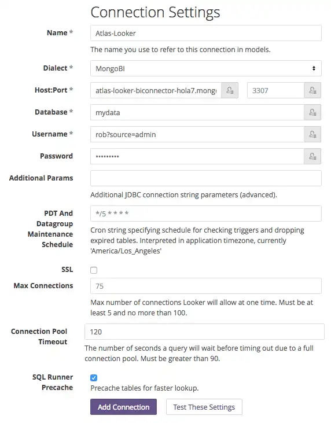Click the Password input field
Screen dimensions: 331x423
click(197, 156)
